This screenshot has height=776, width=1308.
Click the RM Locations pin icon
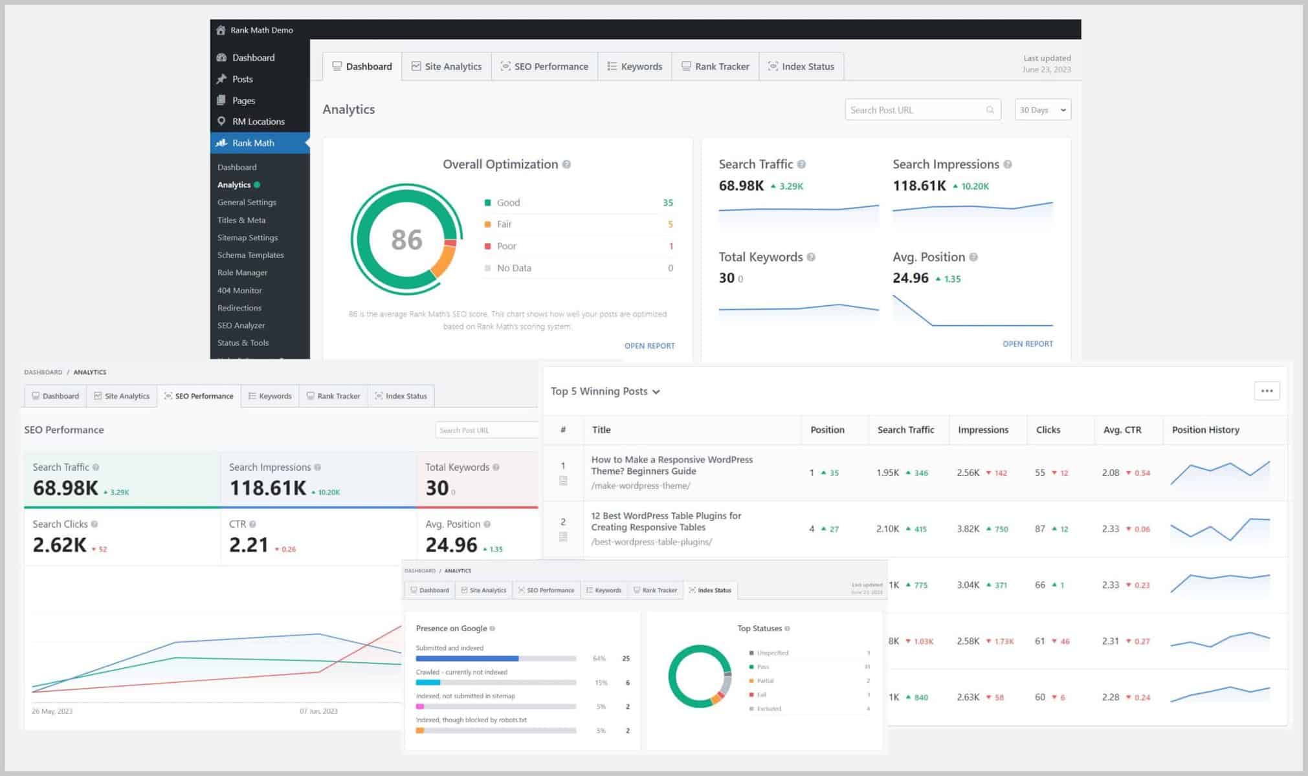pos(221,121)
